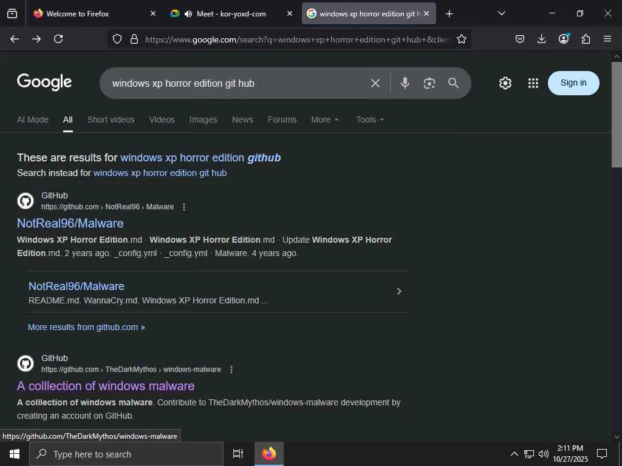Open corrected search 'windows xp horror edition github'
The width and height of the screenshot is (622, 466).
pos(200,158)
